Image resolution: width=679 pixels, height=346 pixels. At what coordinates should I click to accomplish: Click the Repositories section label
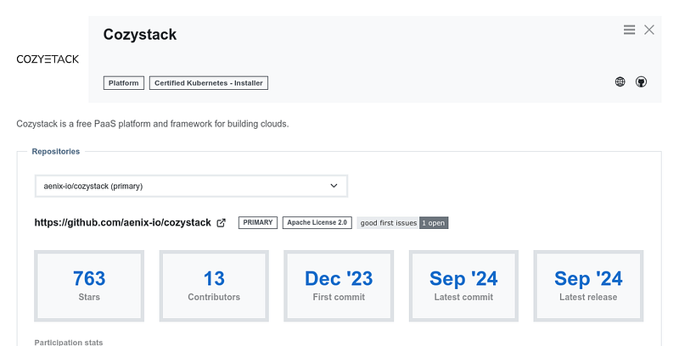point(56,151)
